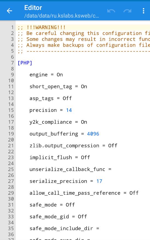Viewport: 150px width, 240px height.
Task: Click line number 25 in gutter
Action: 11,170
